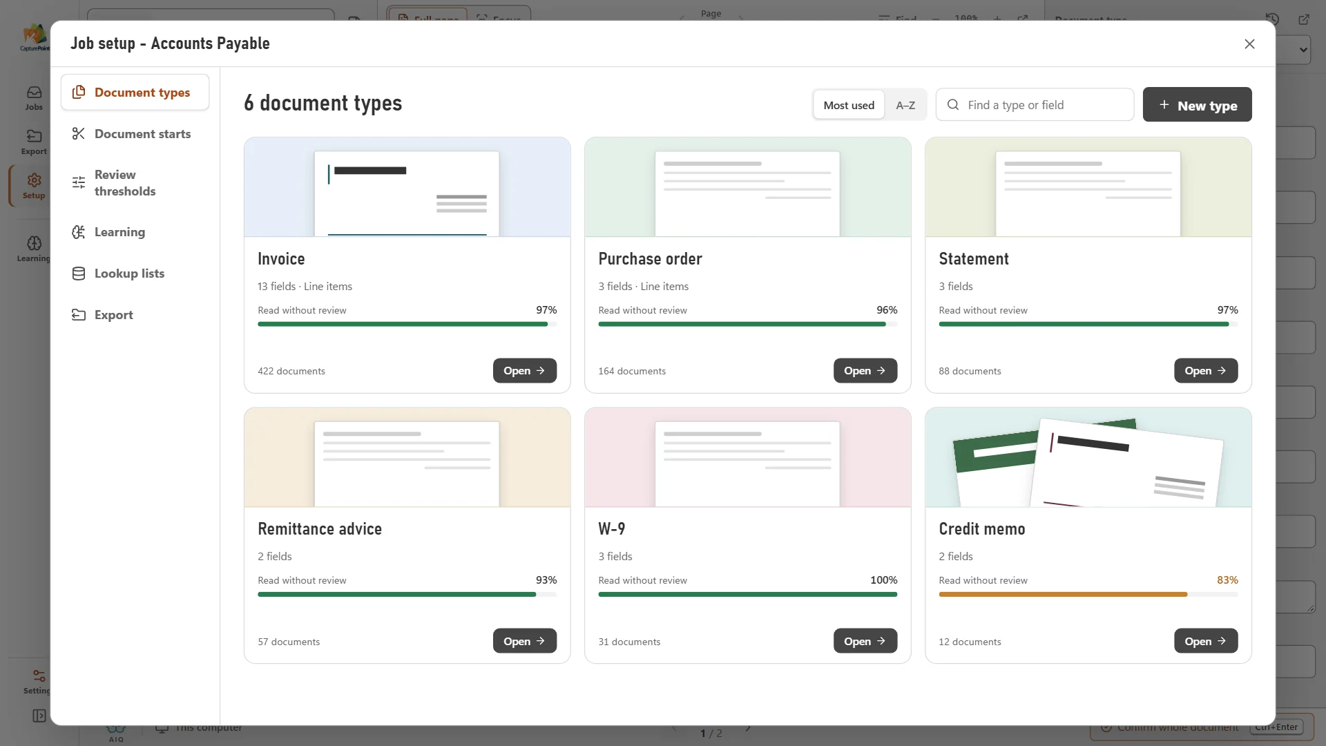Screen dimensions: 1326x746
Task: Click the scissors icon for Document starts
Action: click(x=79, y=133)
